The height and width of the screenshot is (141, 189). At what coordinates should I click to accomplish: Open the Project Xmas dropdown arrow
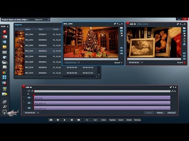tap(28, 20)
